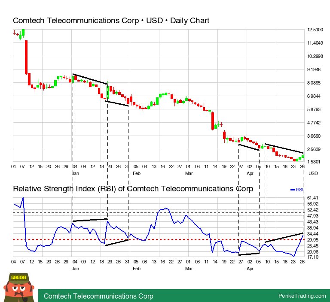Click the Mar label under the RSI chart
The image size is (330, 302).
point(189,269)
